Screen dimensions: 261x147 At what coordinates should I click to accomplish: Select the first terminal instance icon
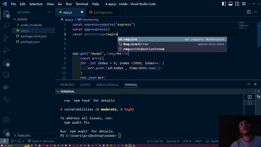(x=250, y=97)
